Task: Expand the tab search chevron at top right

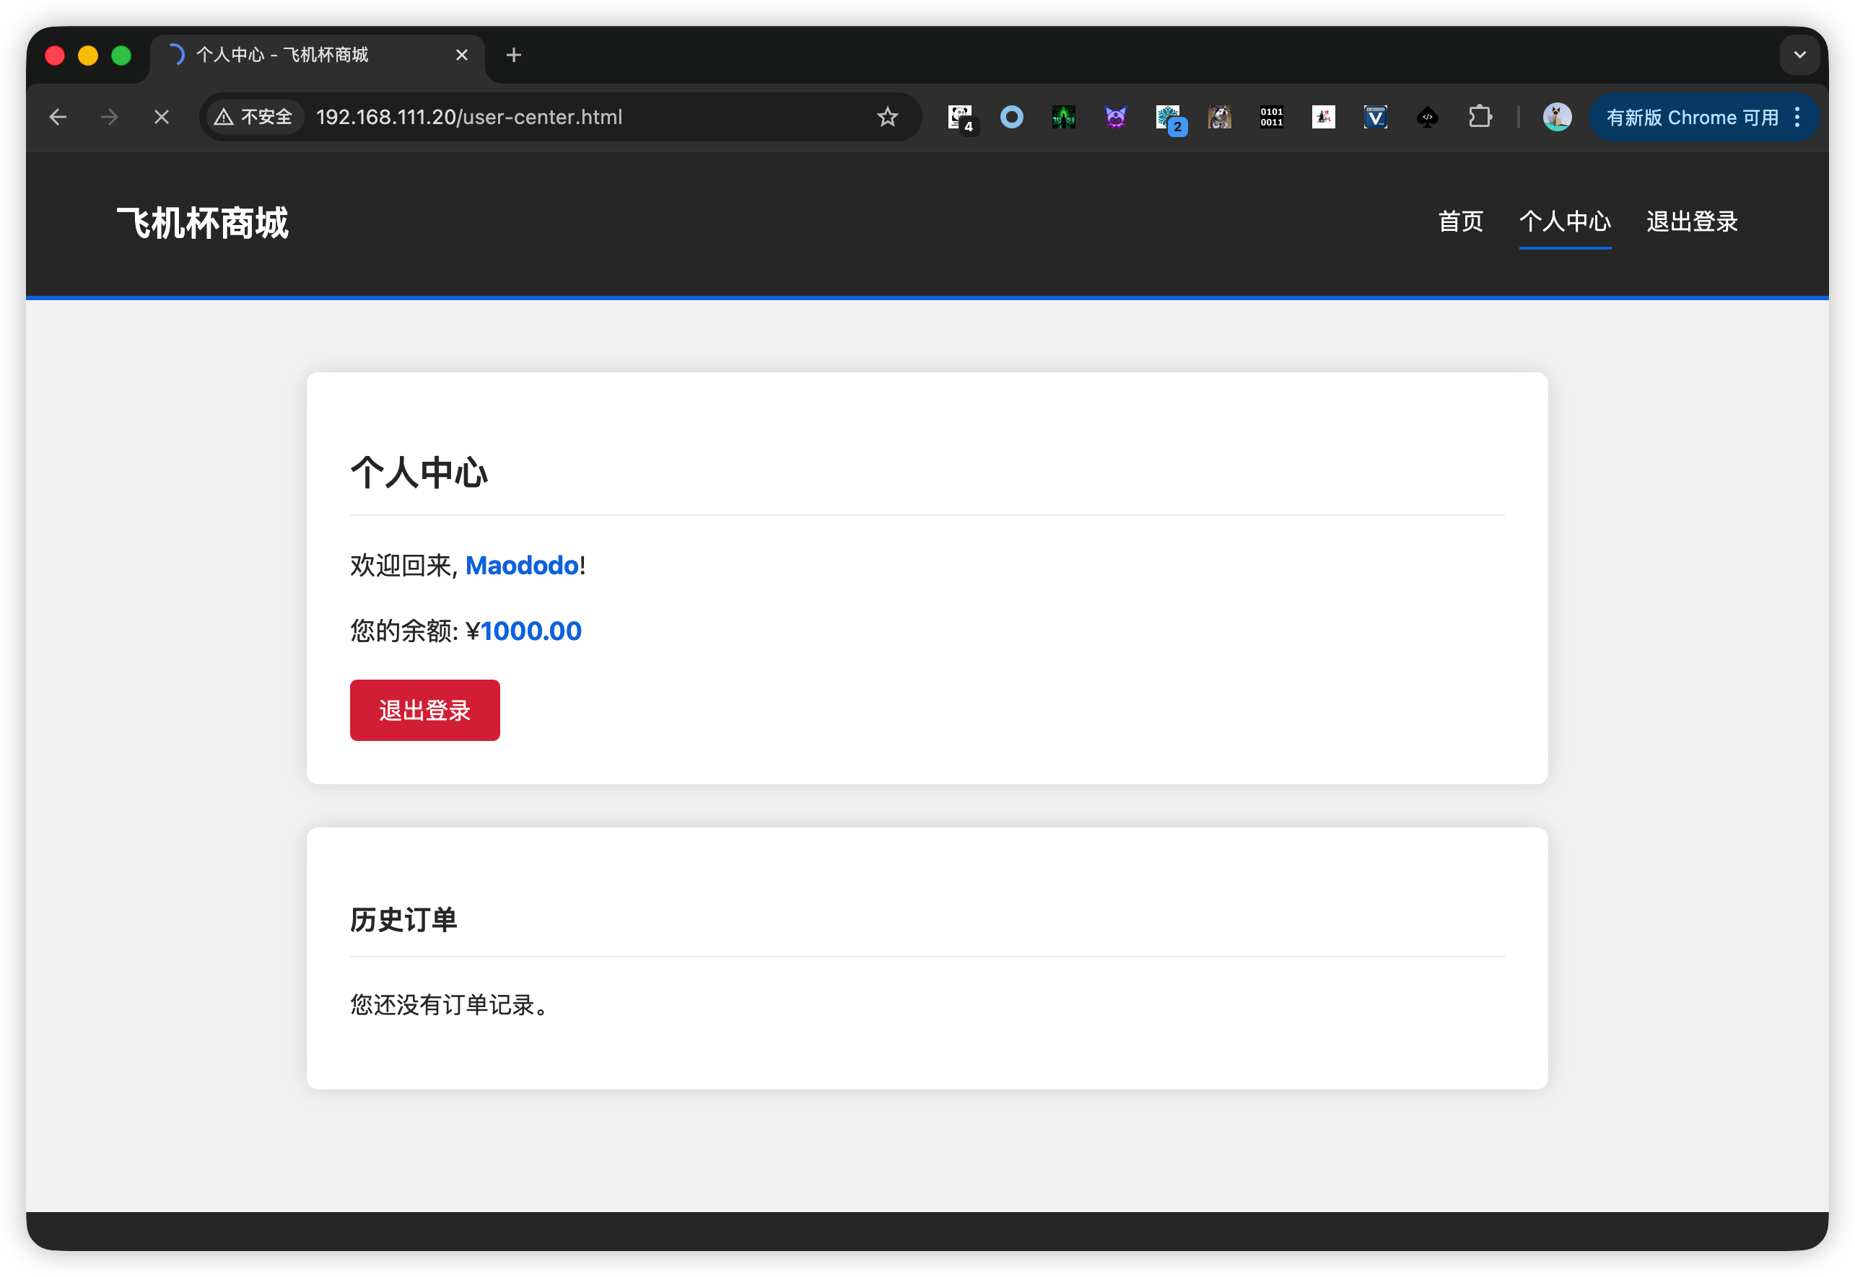Action: (1799, 54)
